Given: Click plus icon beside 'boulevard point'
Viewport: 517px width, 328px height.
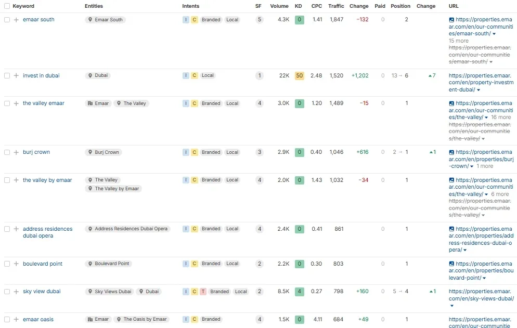Looking at the screenshot, I should [16, 264].
